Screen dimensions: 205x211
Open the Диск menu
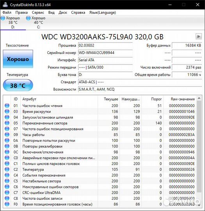(x=63, y=13)
